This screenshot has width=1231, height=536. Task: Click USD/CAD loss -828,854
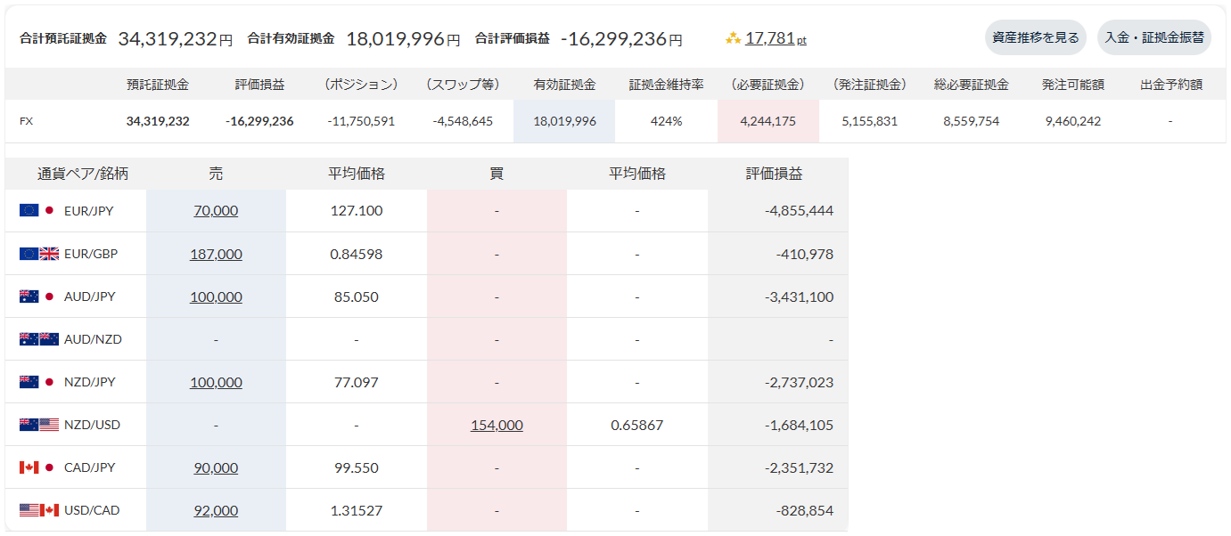pos(805,510)
